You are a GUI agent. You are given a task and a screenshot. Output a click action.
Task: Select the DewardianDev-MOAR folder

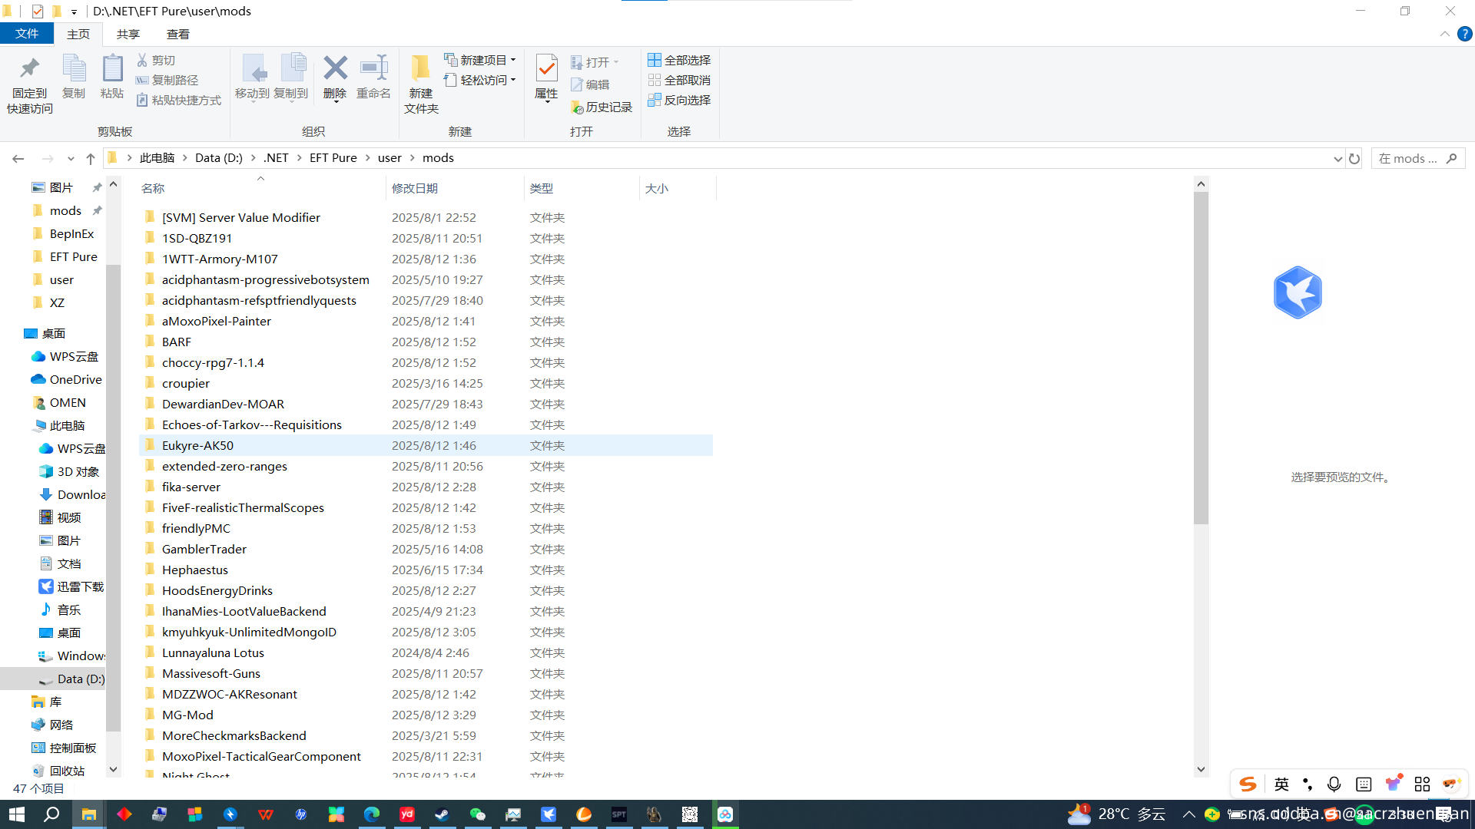426,404
